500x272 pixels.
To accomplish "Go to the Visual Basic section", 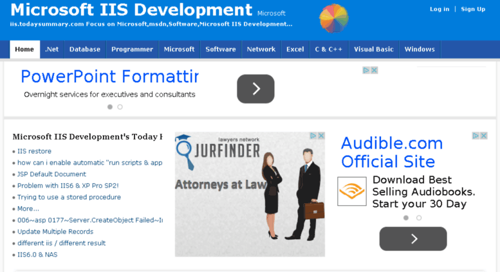I will (x=374, y=50).
